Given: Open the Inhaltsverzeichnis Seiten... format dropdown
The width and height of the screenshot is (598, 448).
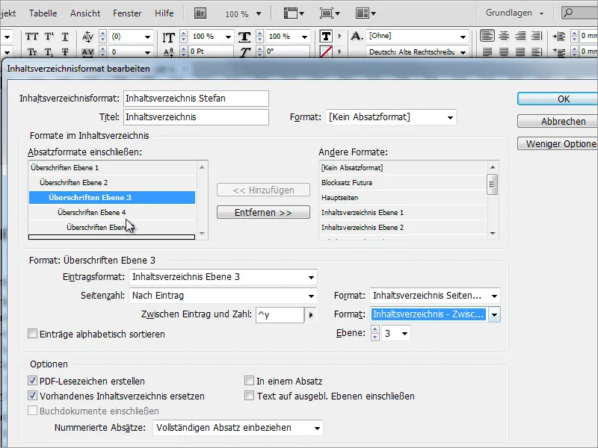Looking at the screenshot, I should pyautogui.click(x=435, y=296).
